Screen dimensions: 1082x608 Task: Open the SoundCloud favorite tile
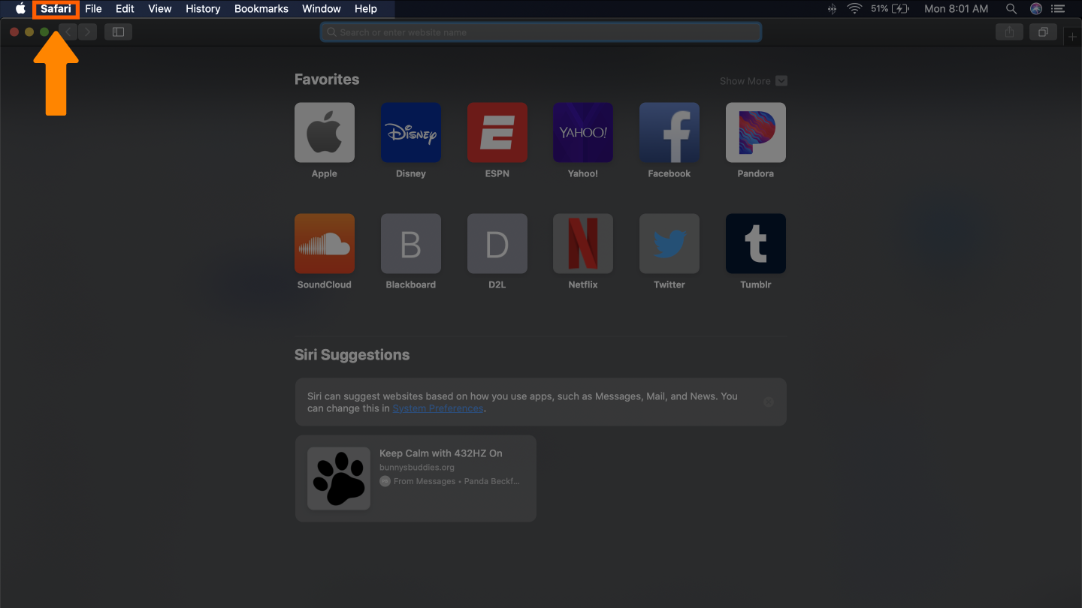pos(325,244)
